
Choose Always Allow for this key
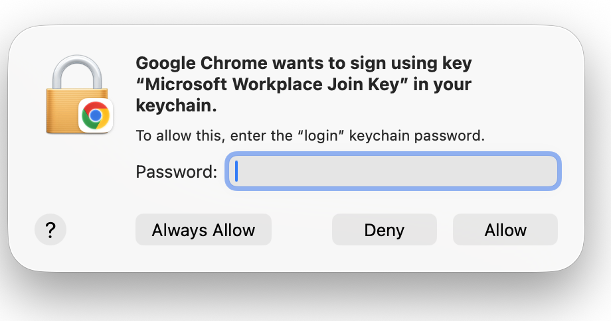(203, 229)
